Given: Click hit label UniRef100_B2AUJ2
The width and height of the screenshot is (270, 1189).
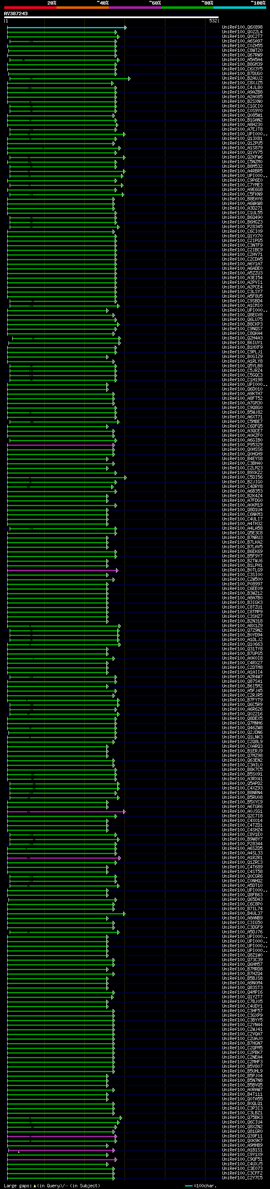Looking at the screenshot, I should [x=242, y=78].
